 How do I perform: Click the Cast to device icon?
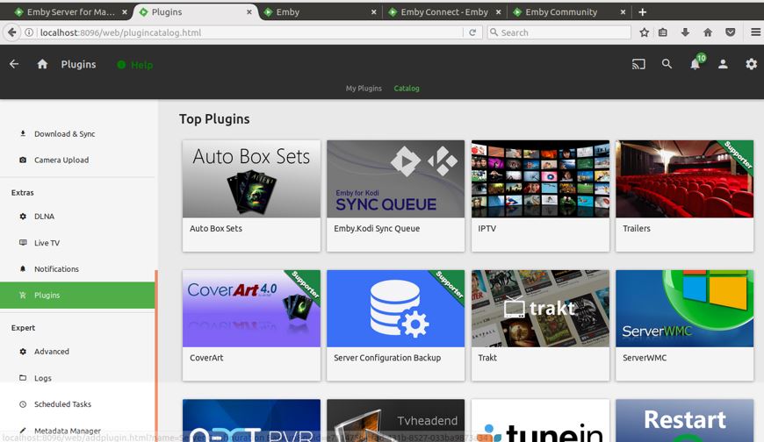(638, 64)
